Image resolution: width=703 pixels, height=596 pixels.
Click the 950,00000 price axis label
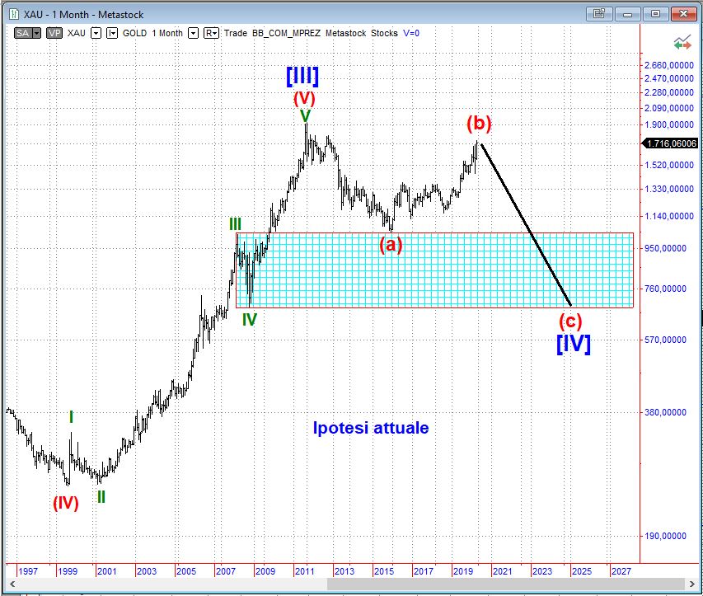click(x=665, y=248)
